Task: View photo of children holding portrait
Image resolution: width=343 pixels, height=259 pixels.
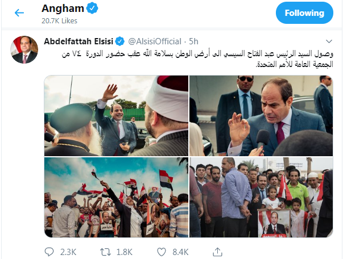Action: click(x=261, y=197)
